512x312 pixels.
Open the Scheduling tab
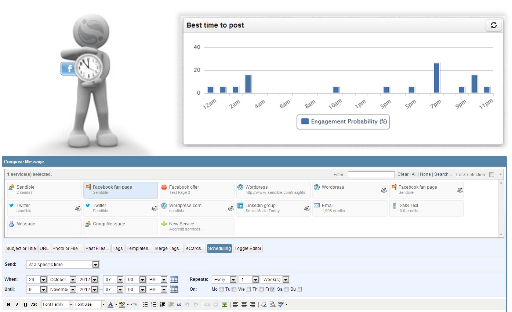[219, 248]
